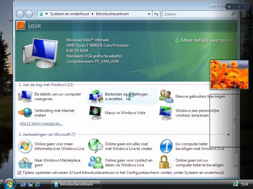This screenshot has height=189, width=253.
Task: Click Online gaan om uw computer beter te beveiligen
Action: (200, 163)
